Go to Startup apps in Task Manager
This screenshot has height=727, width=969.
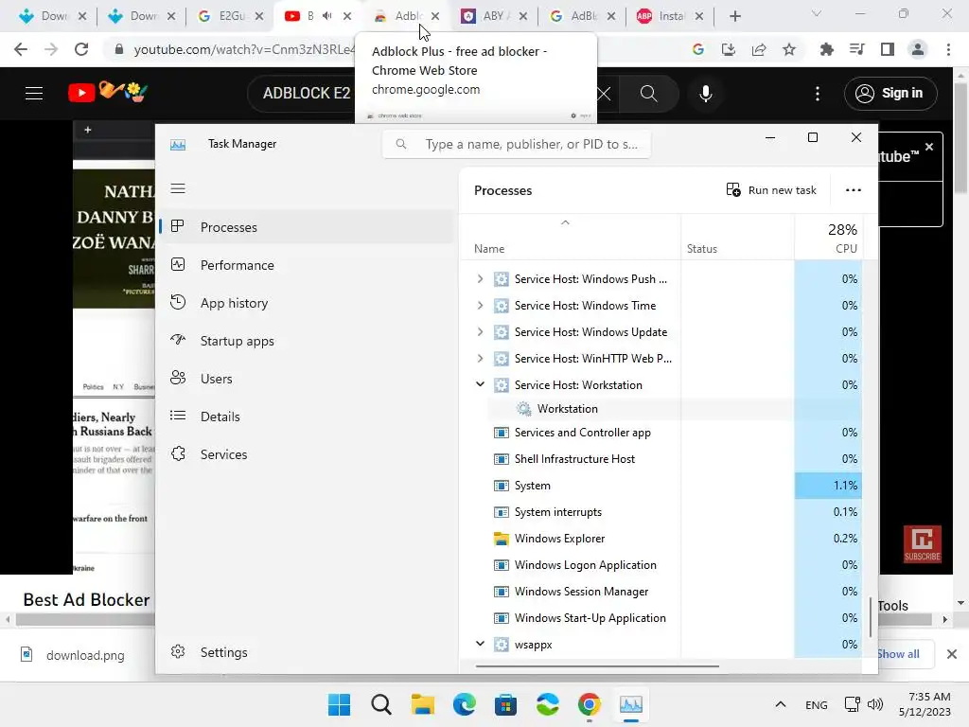307,341
